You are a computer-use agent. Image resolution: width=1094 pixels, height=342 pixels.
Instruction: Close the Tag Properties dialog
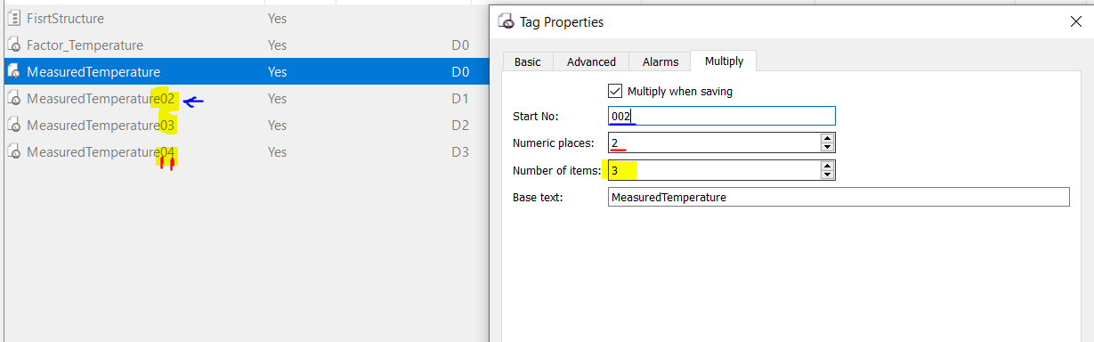point(1075,22)
